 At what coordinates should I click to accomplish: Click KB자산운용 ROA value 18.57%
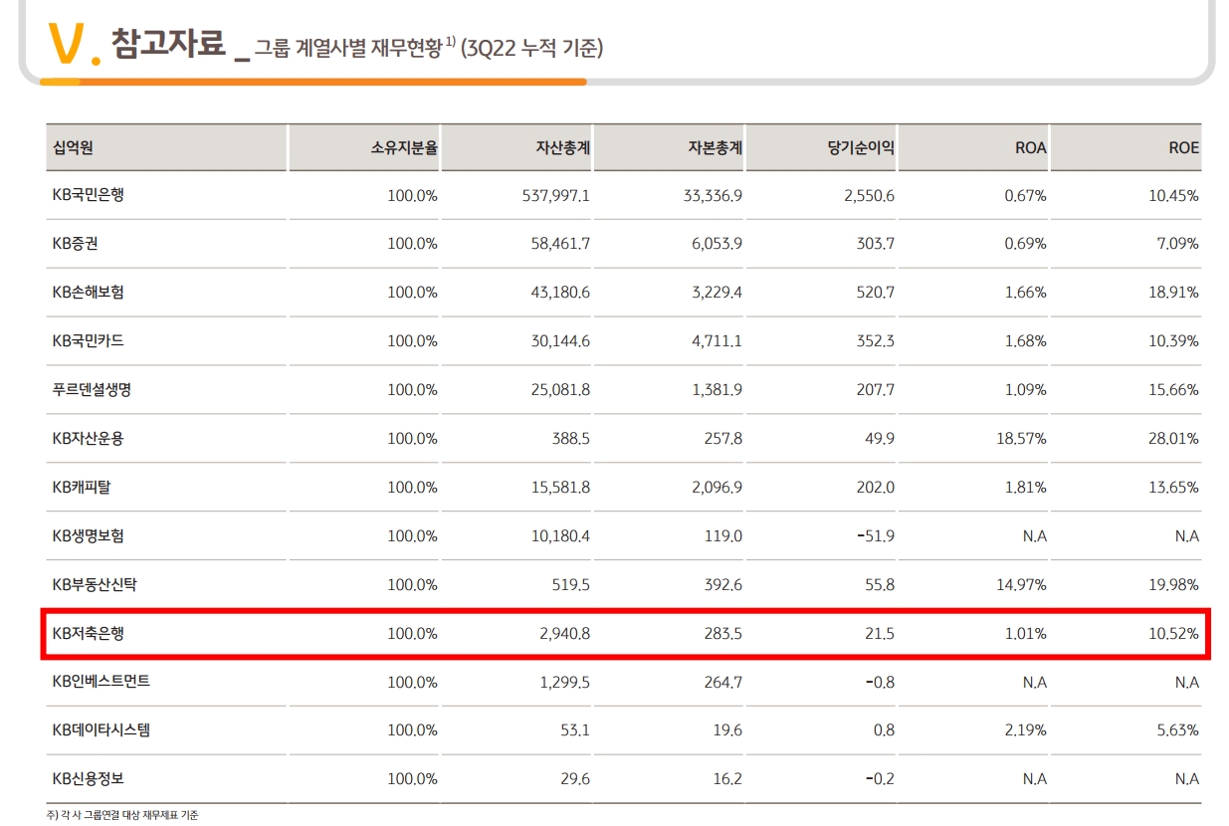point(1022,439)
